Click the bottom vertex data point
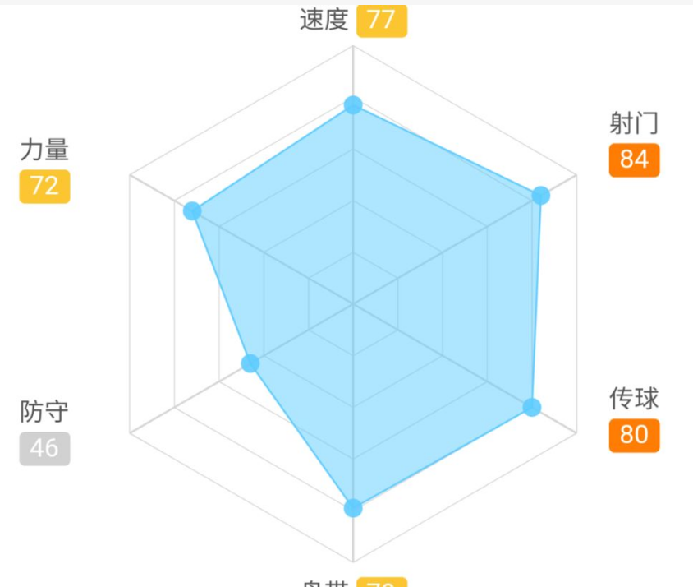Screen dimensions: 693x587 click(x=353, y=508)
